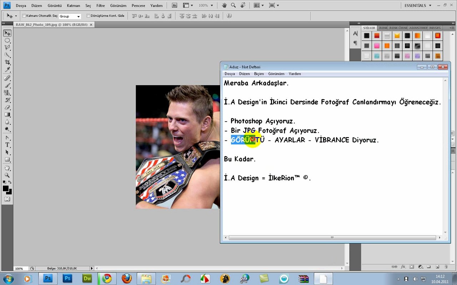Click Notepad horizontal scrollbar thumb
Image resolution: width=457 pixels, height=285 pixels.
(332, 238)
